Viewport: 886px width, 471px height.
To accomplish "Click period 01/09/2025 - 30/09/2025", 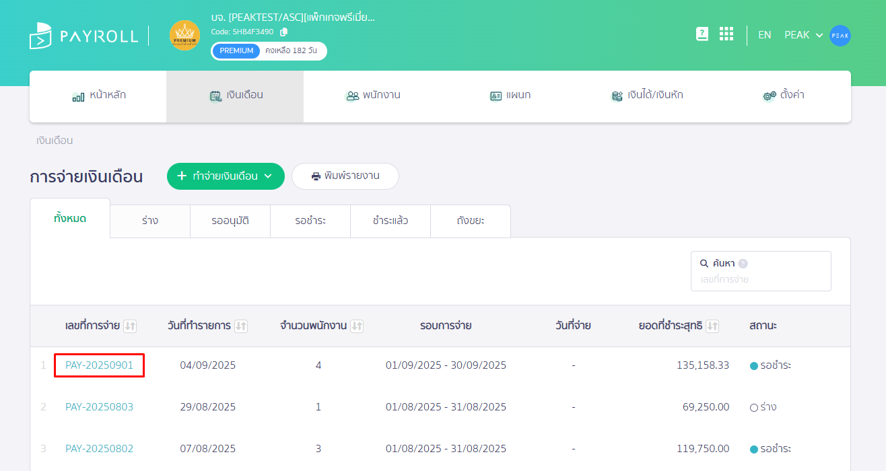I will coord(446,365).
